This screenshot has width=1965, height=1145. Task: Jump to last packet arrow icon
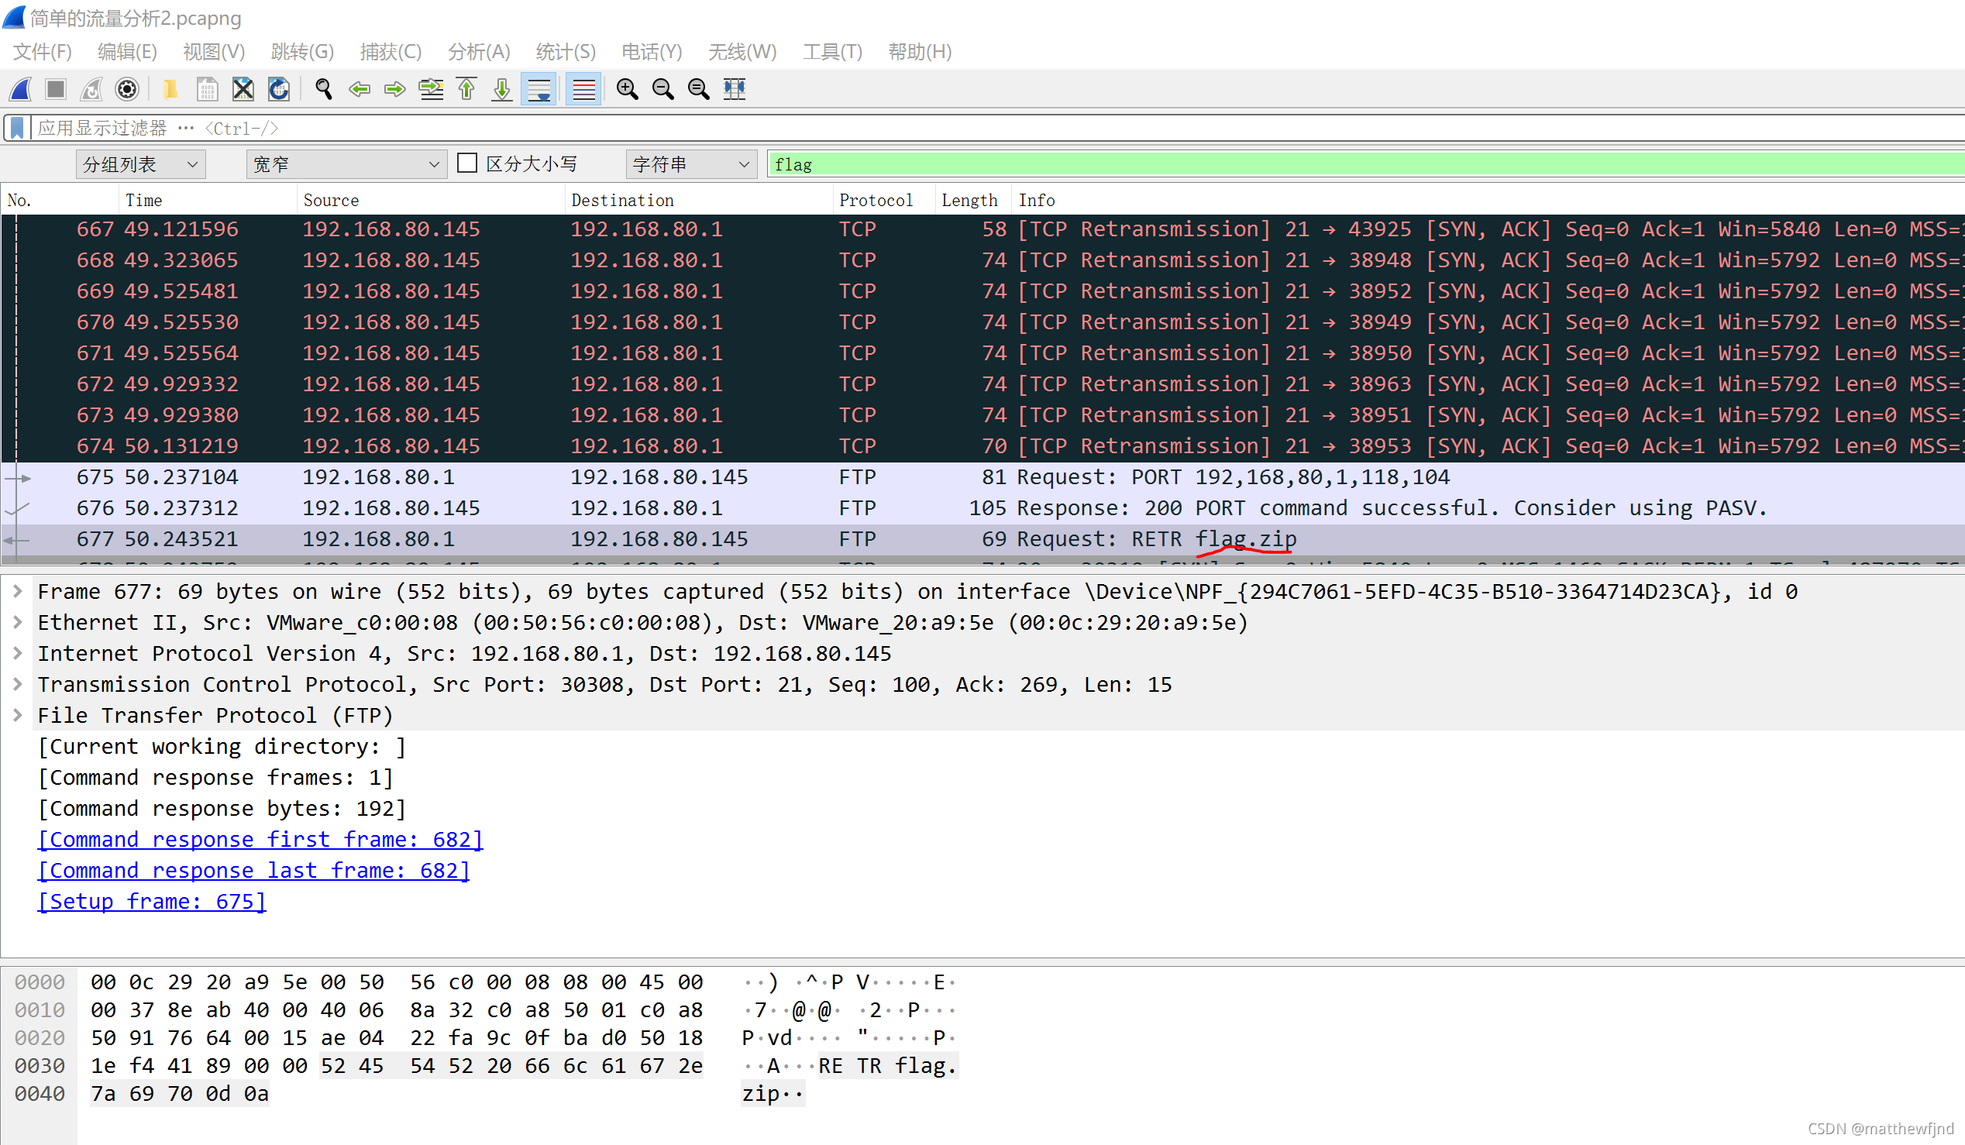click(502, 89)
